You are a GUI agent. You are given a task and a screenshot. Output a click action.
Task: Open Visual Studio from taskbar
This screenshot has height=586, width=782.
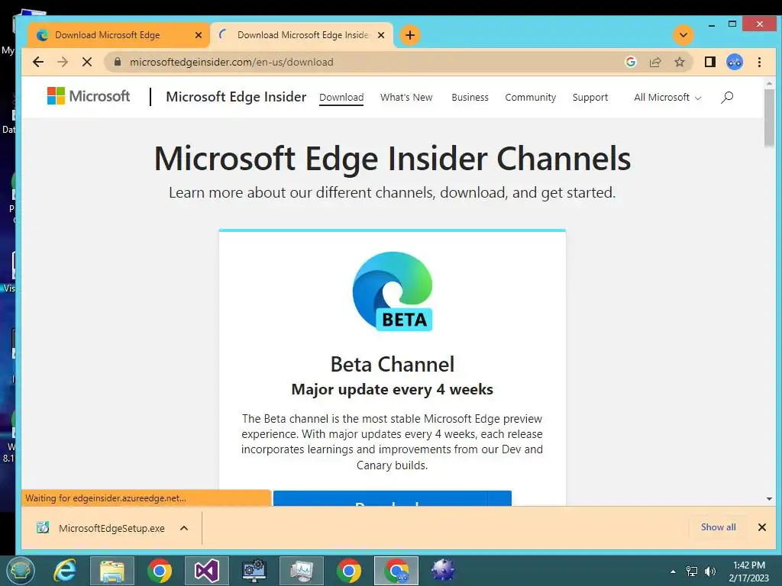[206, 571]
